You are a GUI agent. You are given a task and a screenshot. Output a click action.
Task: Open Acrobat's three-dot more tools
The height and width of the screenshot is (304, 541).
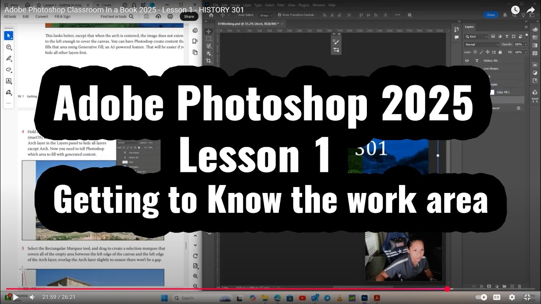(9, 103)
